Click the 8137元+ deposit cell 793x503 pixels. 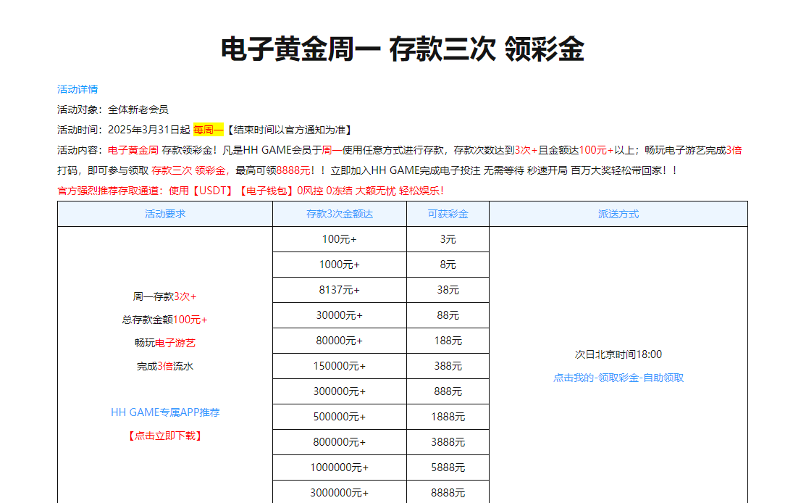(340, 290)
